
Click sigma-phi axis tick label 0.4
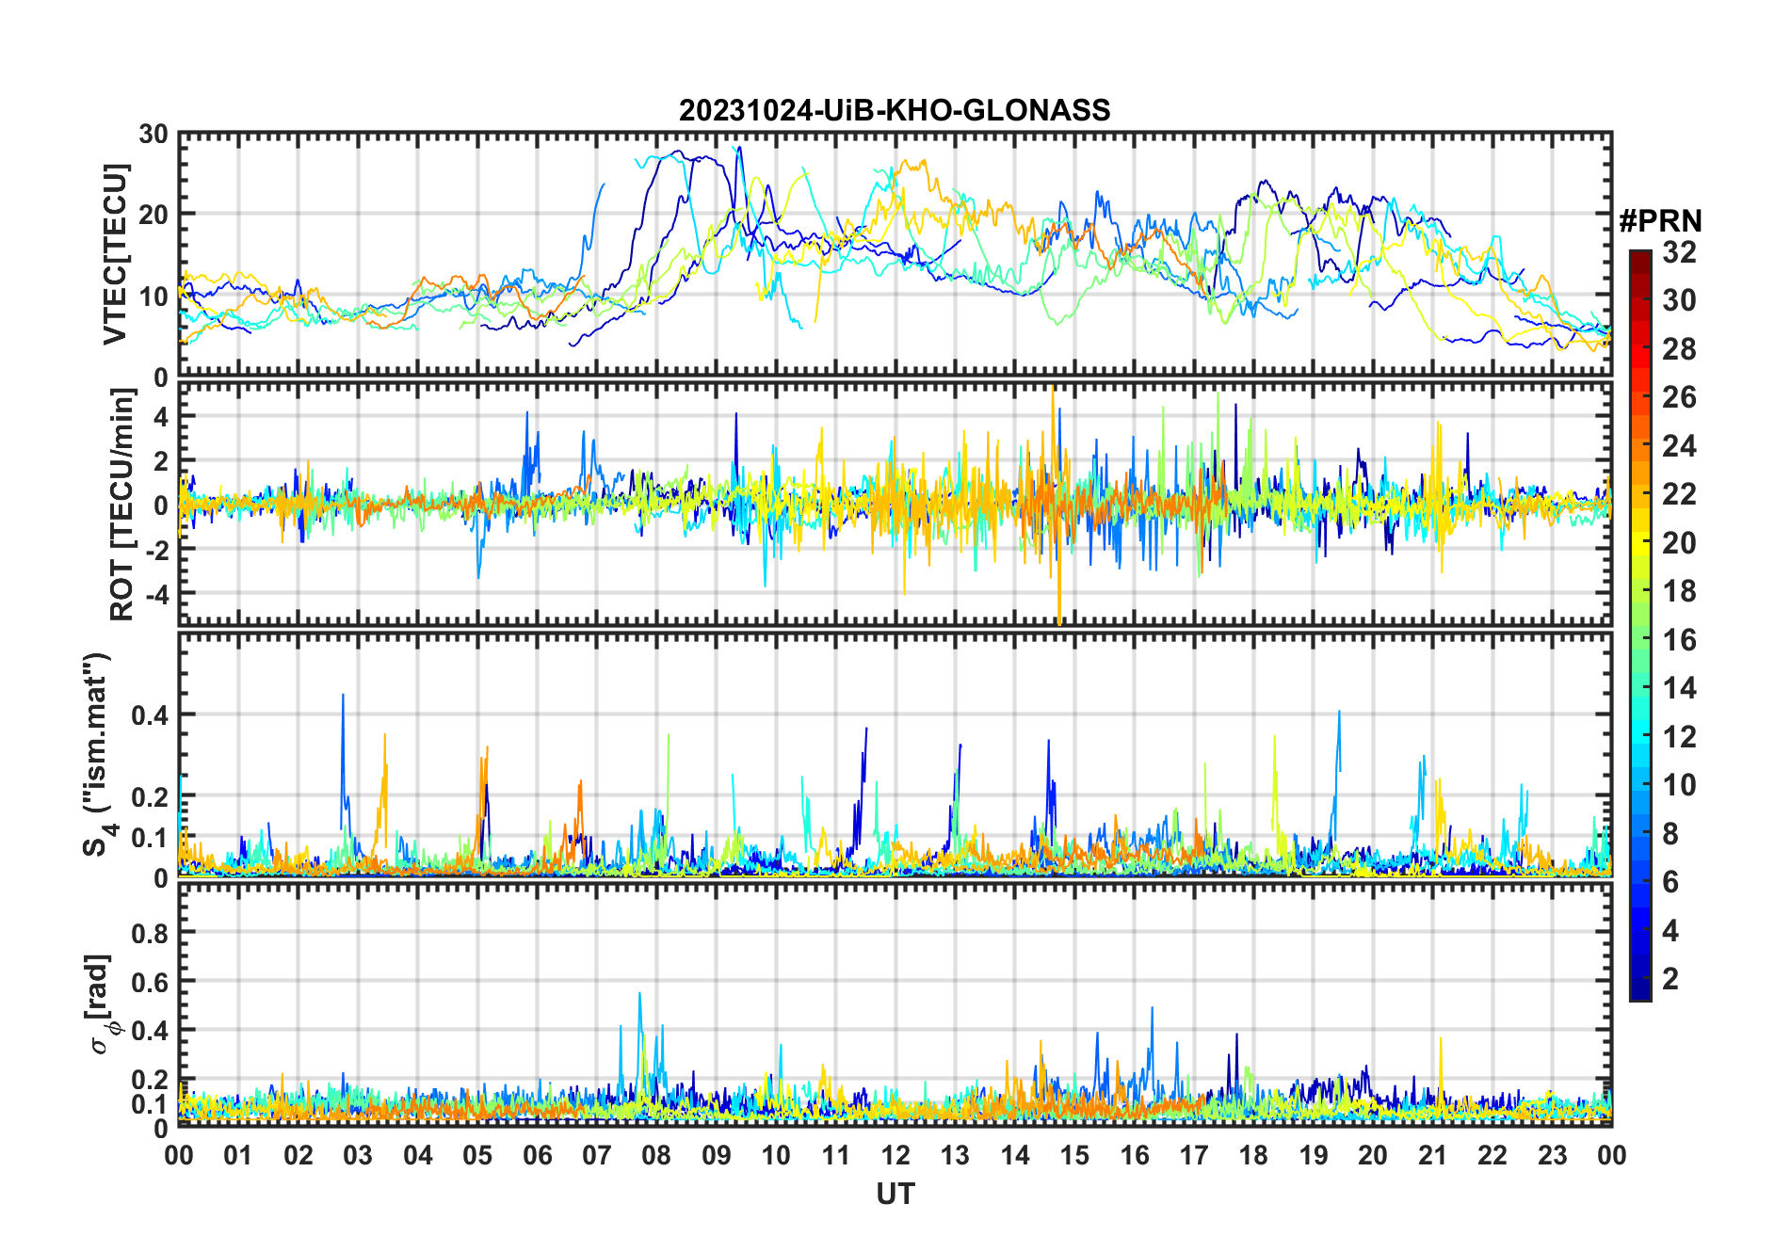point(150,1031)
